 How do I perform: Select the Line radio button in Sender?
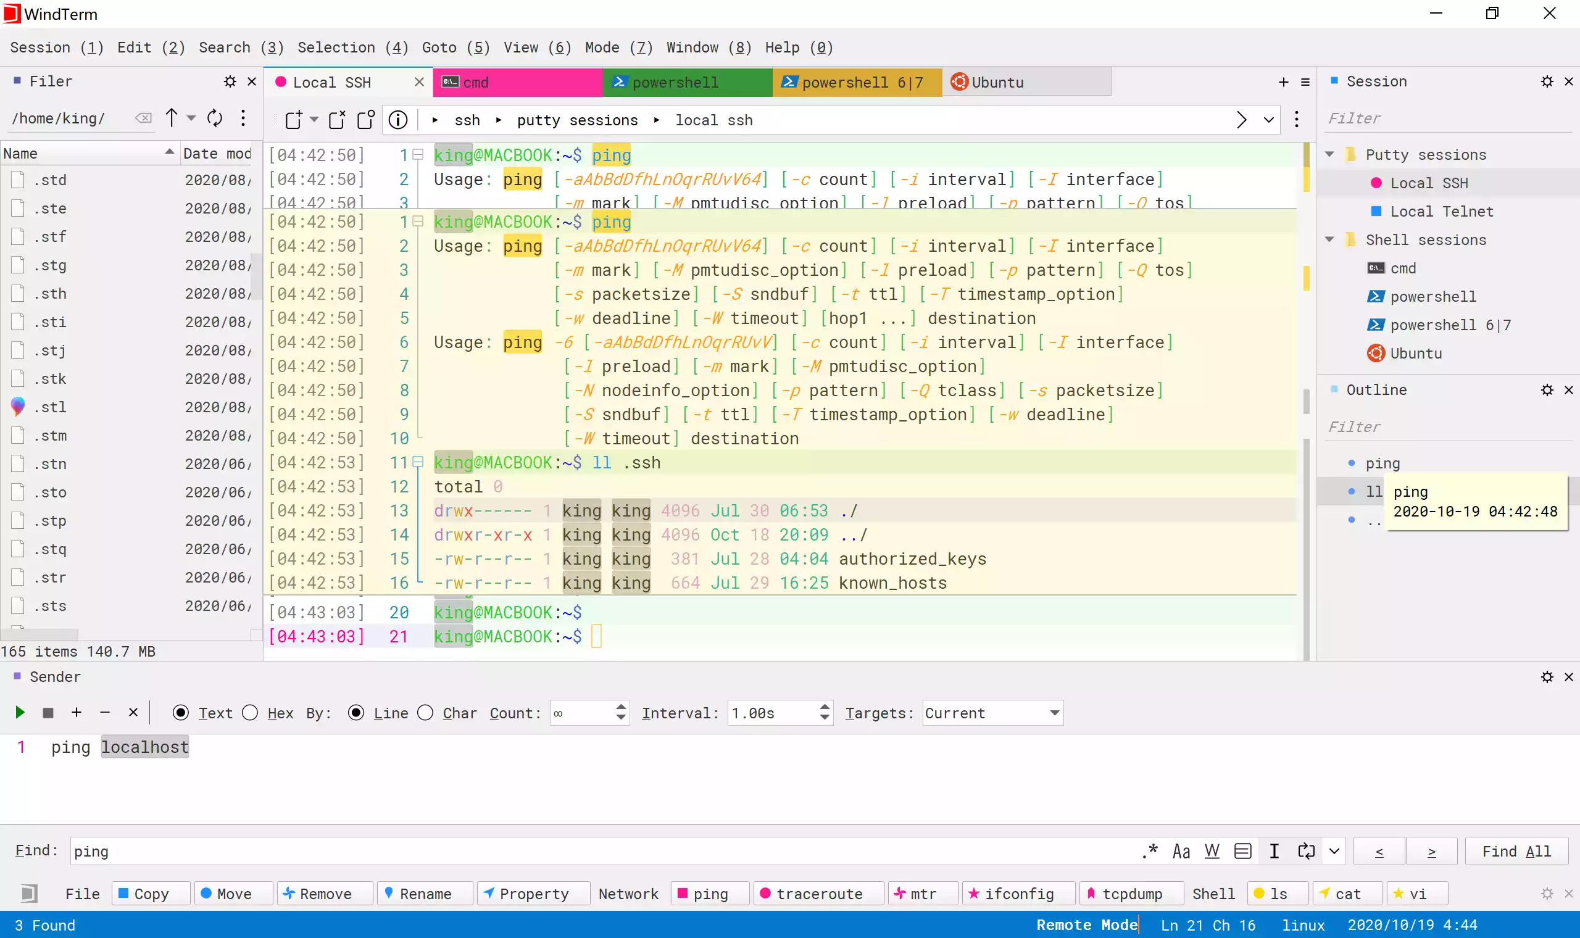pos(356,712)
